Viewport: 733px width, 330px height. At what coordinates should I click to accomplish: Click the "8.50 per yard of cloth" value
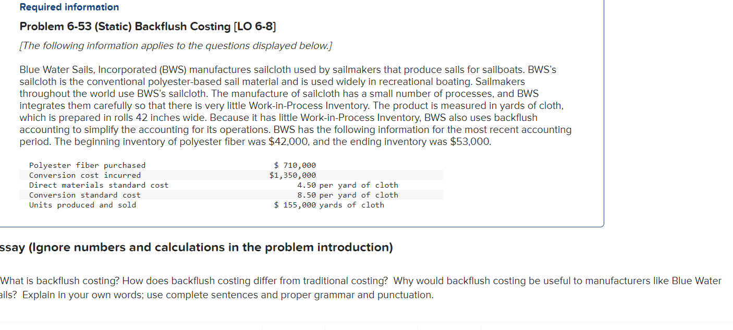(x=348, y=195)
